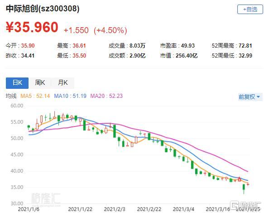Screen dimensions: 264x213
Task: Click the 2021/2/22 date label
Action: pyautogui.click(x=149, y=209)
